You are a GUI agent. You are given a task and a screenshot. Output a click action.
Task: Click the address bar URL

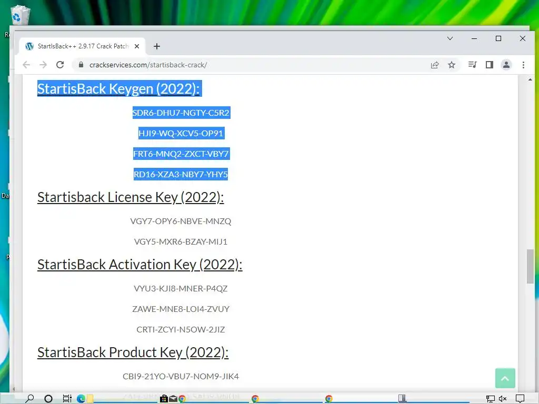(x=148, y=65)
